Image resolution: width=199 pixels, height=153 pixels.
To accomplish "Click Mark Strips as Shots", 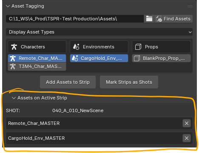I will point(129,82).
